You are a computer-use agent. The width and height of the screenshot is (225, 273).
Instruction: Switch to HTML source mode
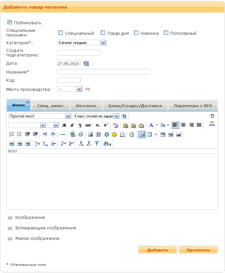(x=212, y=125)
